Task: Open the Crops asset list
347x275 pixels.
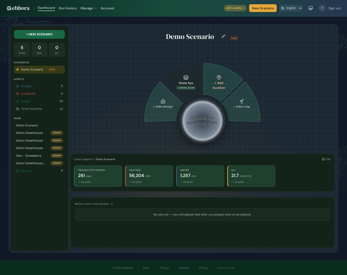Action: (x=39, y=101)
